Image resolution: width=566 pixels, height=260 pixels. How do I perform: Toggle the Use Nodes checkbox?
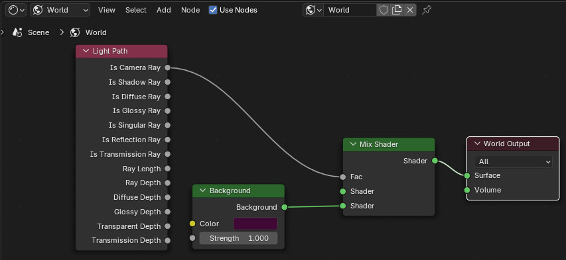(213, 10)
